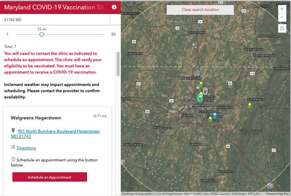Click the location pin icon beside address
291x196 pixels.
(13, 130)
